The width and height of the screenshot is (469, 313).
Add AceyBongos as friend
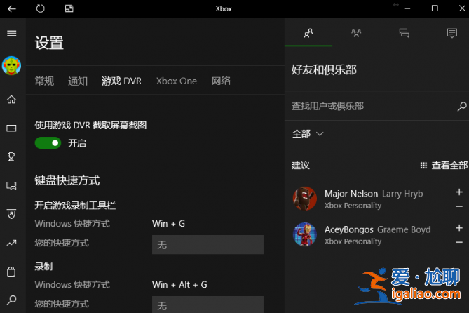(459, 228)
